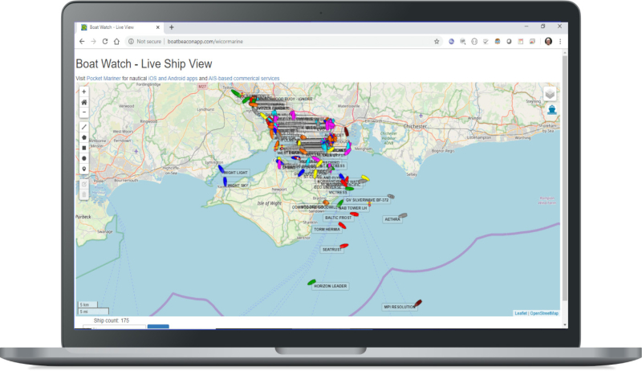
Task: Expand the map layers control
Action: [x=551, y=94]
